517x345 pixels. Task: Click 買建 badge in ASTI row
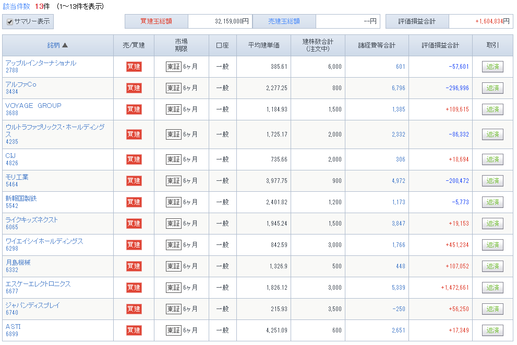coord(134,330)
